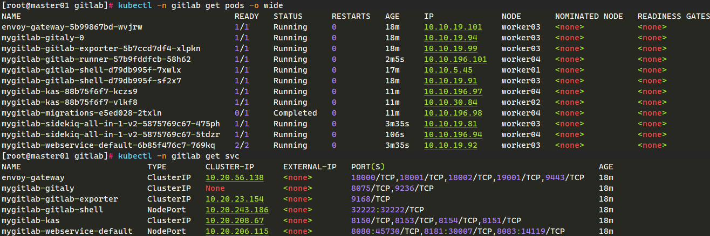Click NodePort type for mygitlab-webservice-default
The image size is (710, 236).
point(167,231)
